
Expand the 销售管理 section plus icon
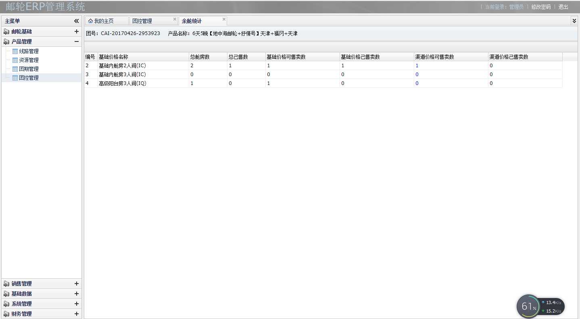[x=76, y=284]
